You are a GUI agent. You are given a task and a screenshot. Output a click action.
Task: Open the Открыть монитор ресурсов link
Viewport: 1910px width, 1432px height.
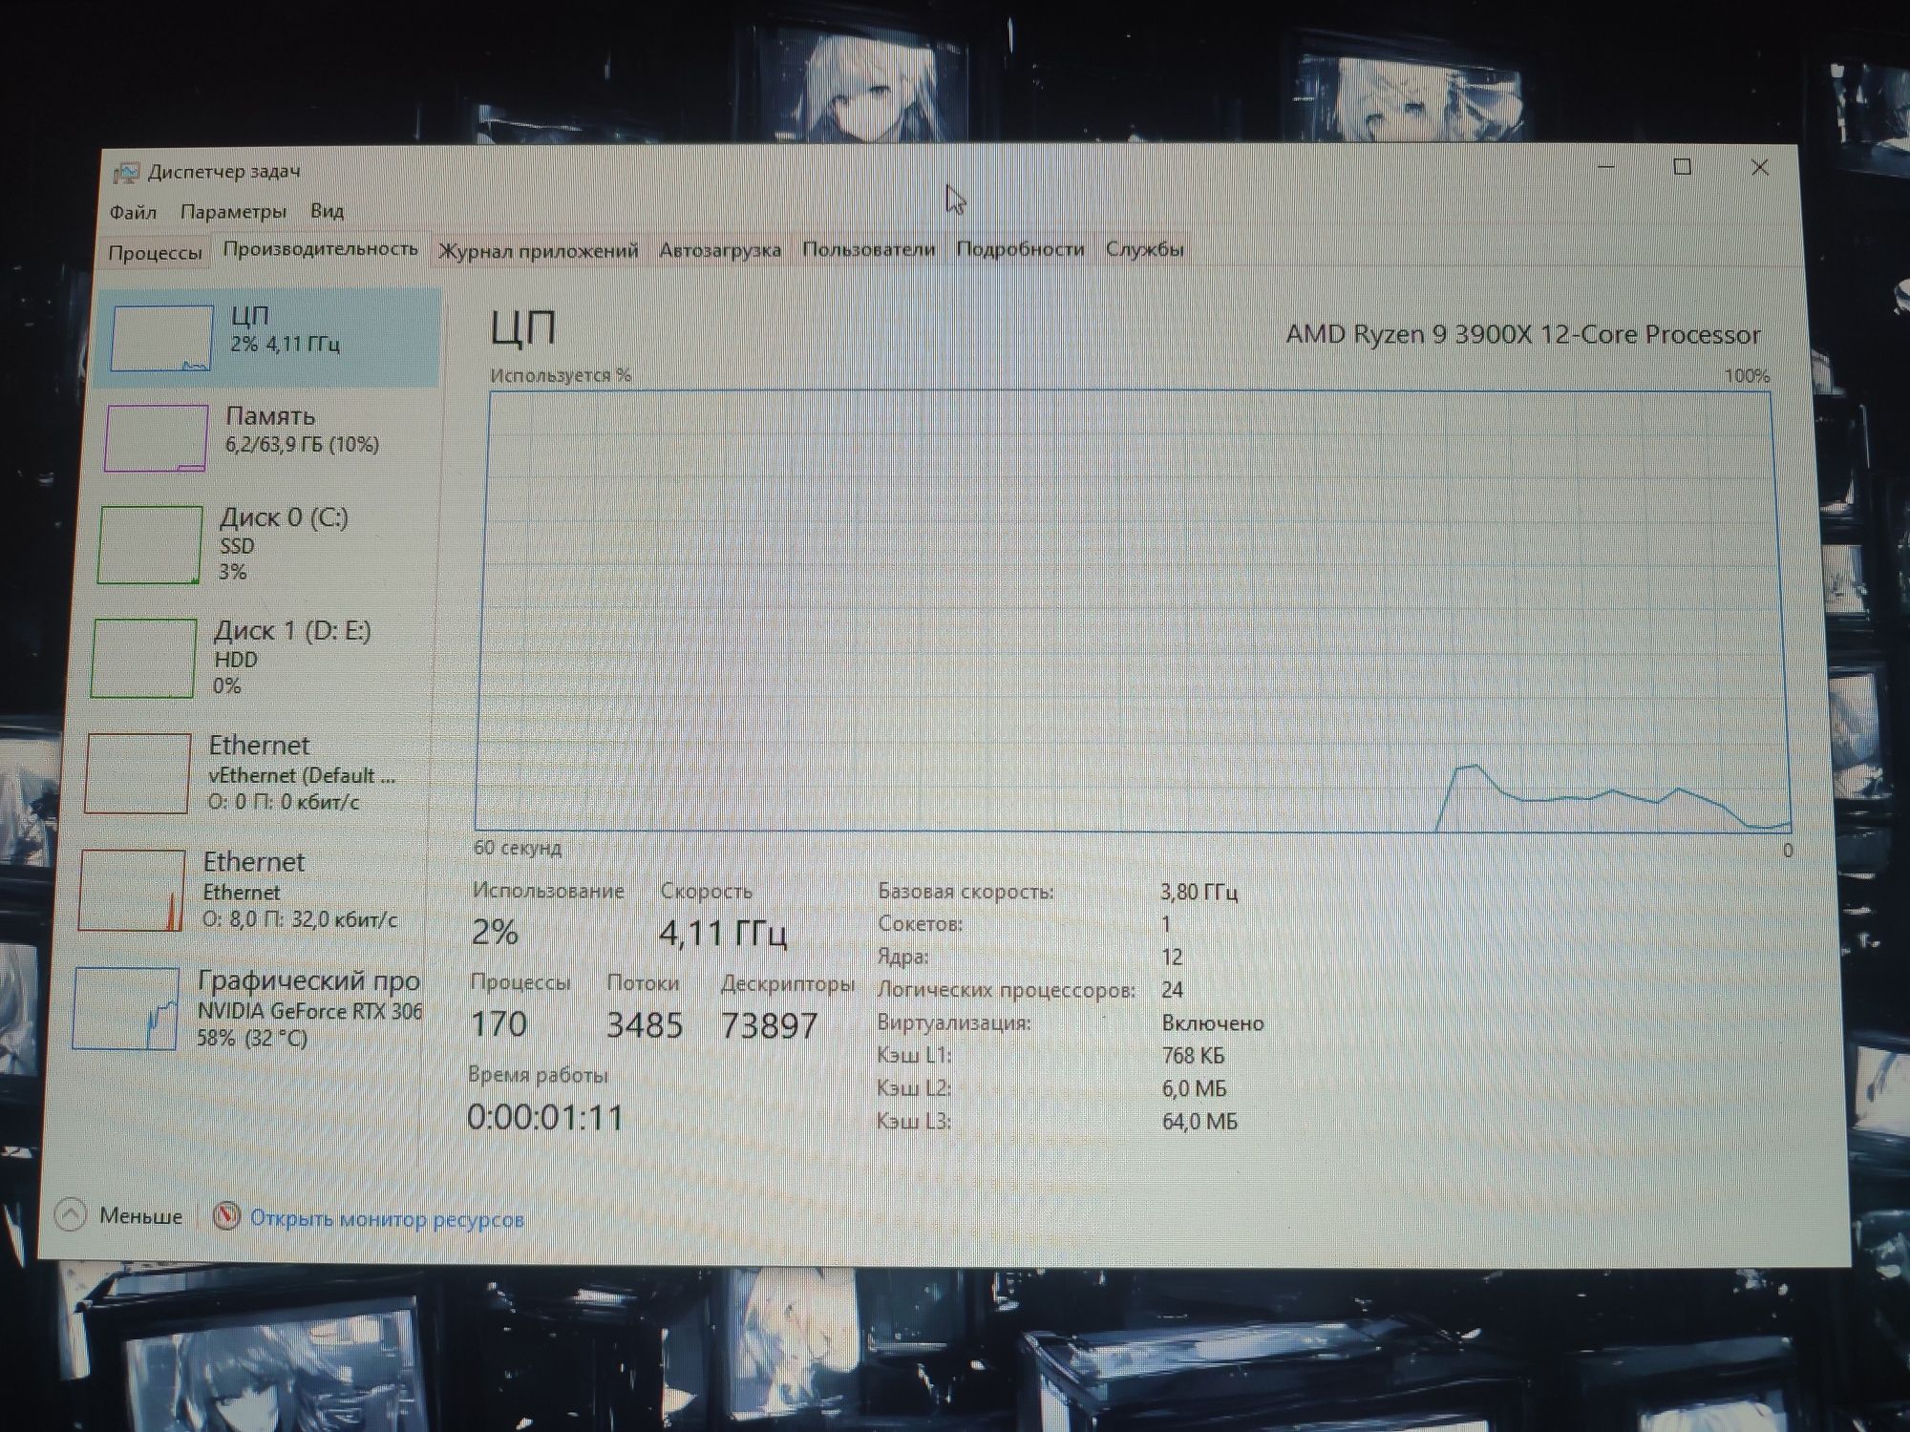pos(387,1219)
